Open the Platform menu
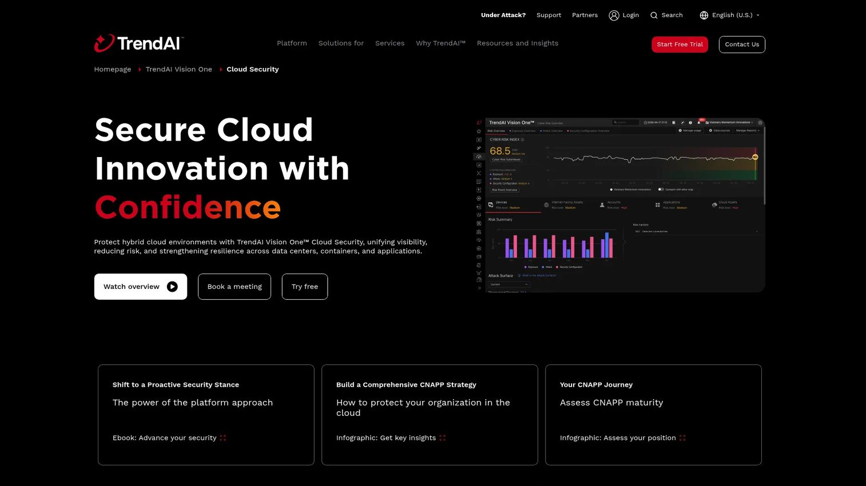Viewport: 866px width, 486px height. pyautogui.click(x=292, y=43)
